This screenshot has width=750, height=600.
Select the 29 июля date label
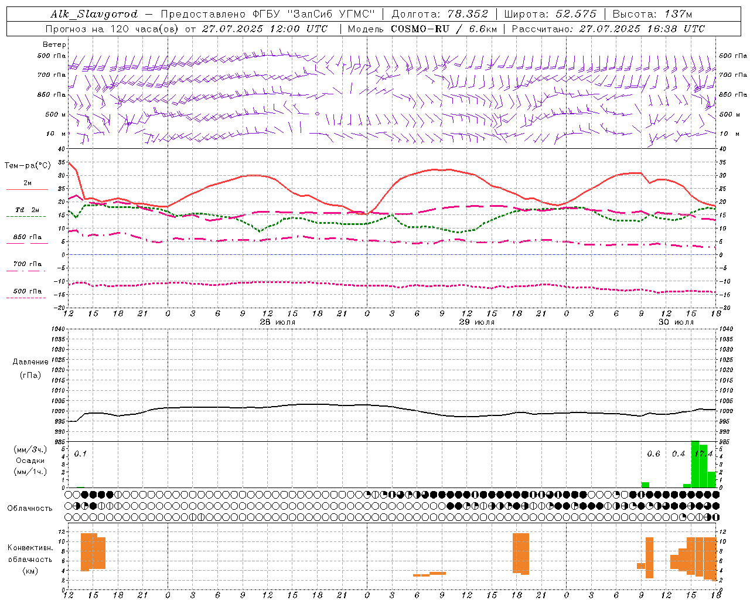477,322
